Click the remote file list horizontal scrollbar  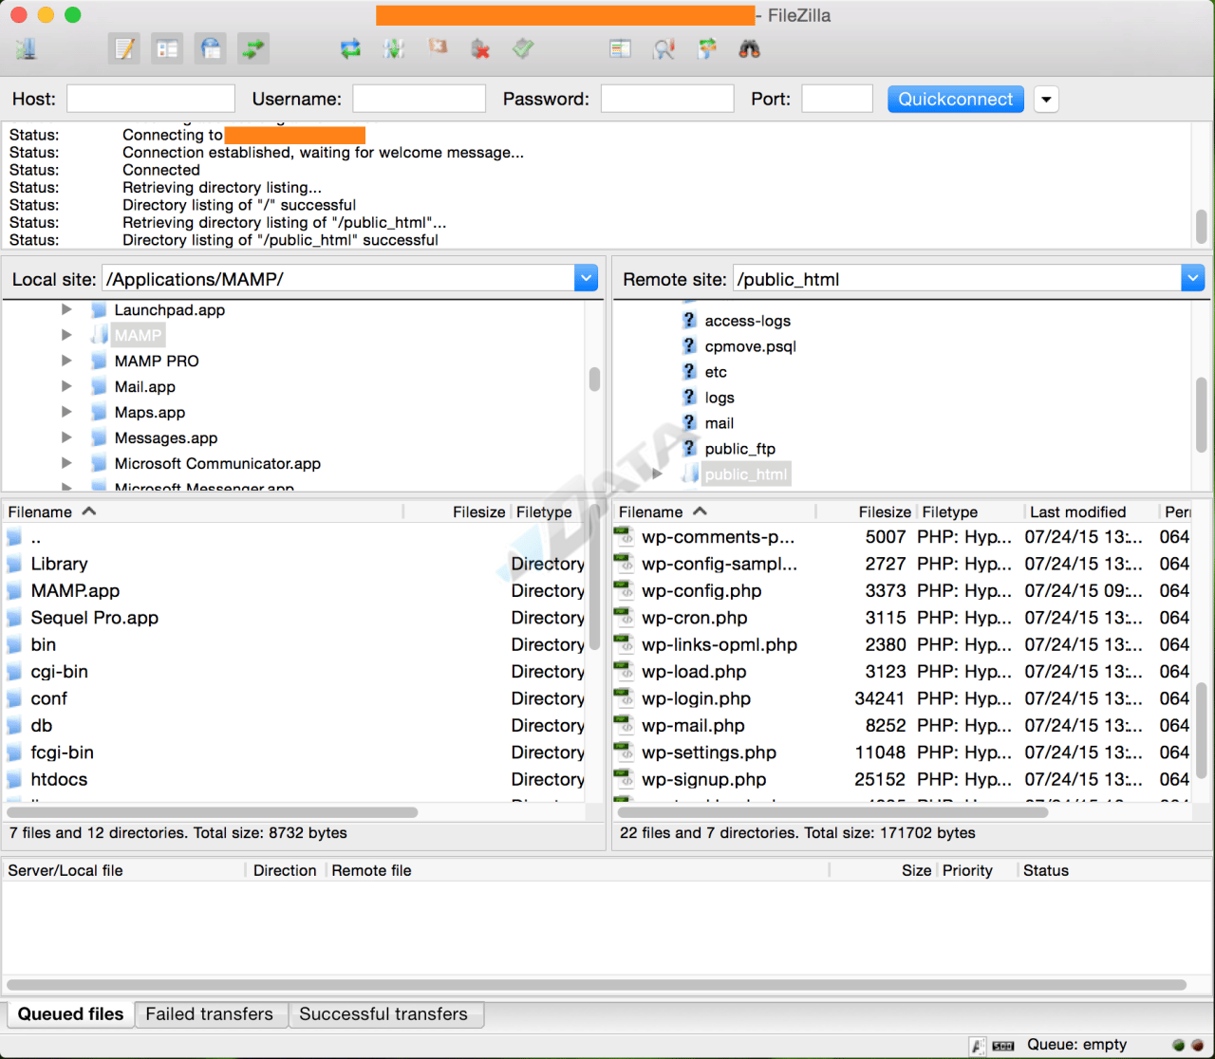coord(832,812)
